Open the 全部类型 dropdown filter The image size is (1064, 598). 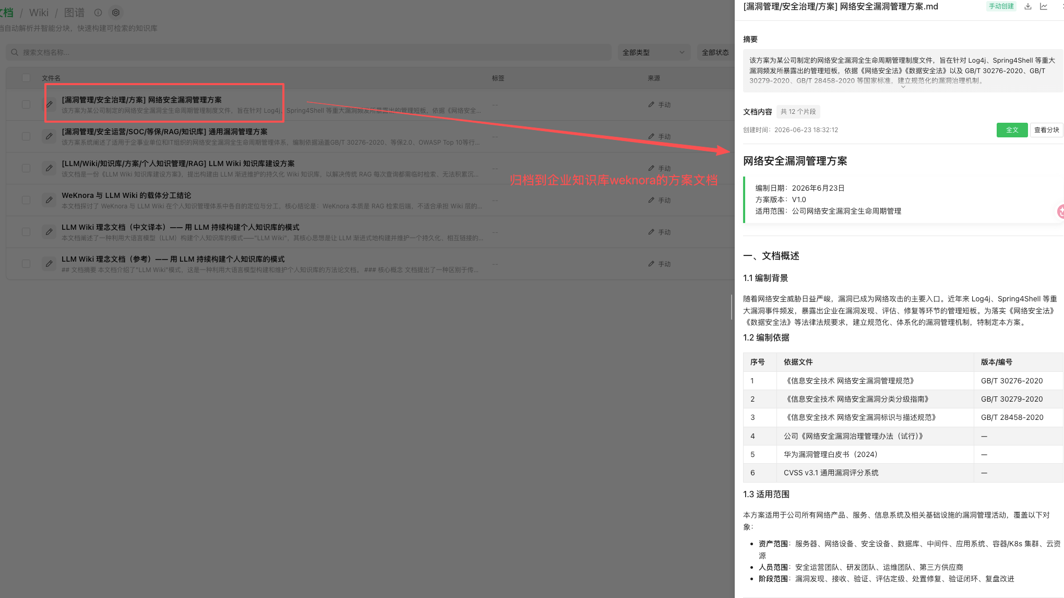(x=653, y=52)
